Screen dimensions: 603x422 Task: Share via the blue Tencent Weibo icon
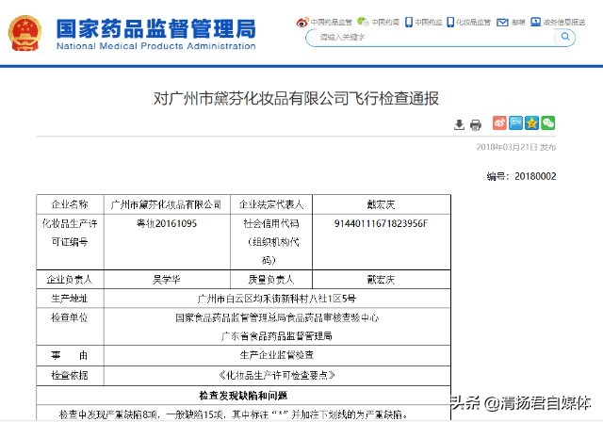tap(515, 123)
